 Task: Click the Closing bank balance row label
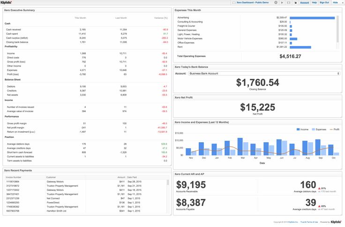(17, 42)
